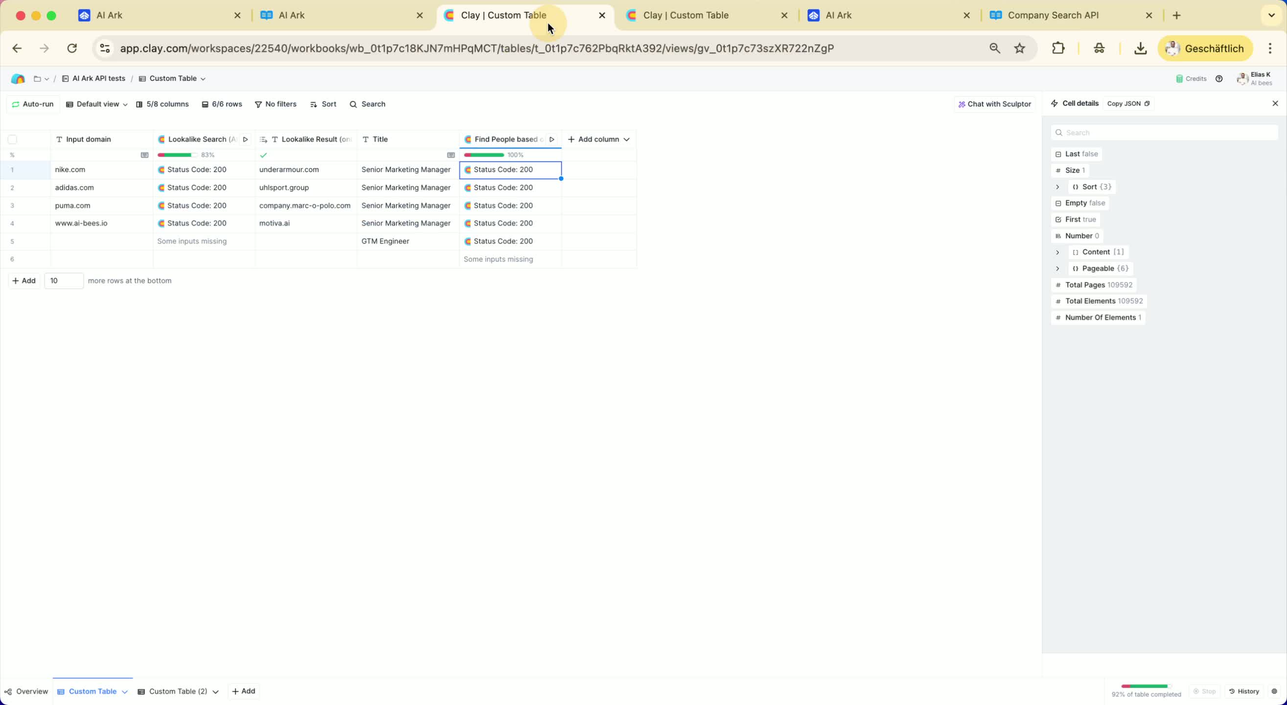The width and height of the screenshot is (1287, 705).
Task: Click the Copy JSON icon button
Action: pyautogui.click(x=1147, y=103)
